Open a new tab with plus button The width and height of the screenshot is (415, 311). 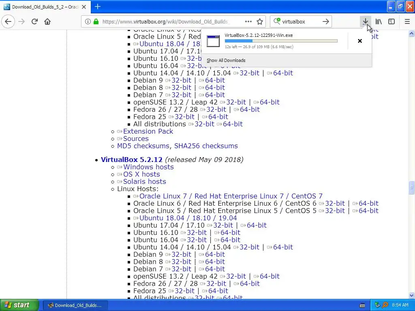click(x=97, y=6)
